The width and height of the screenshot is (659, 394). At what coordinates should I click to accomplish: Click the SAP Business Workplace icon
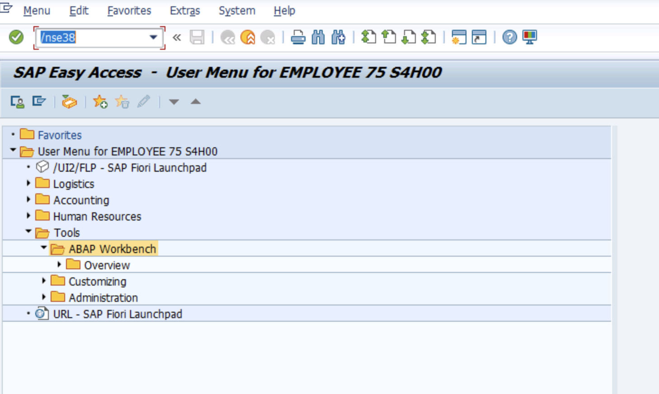(69, 102)
